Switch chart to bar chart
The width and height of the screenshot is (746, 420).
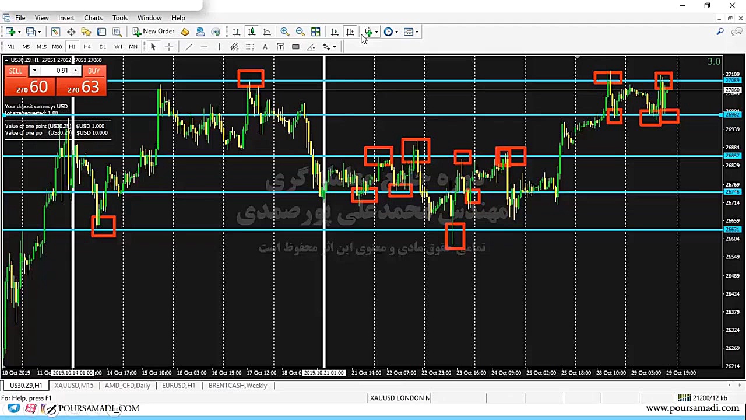(236, 32)
